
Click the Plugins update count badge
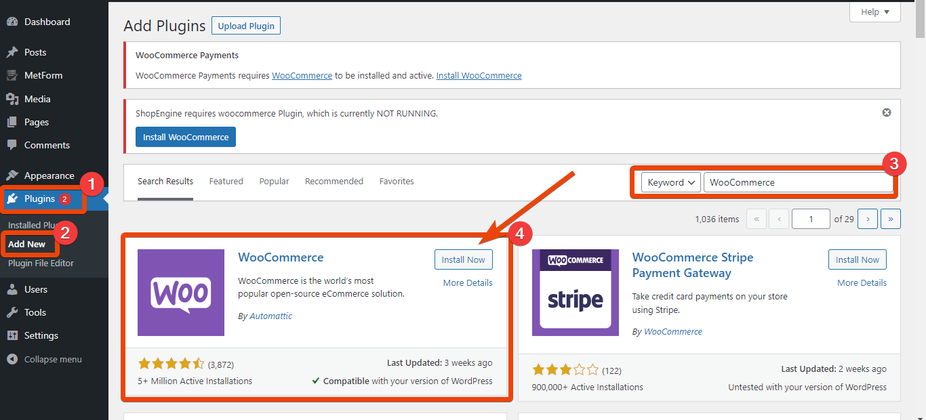click(65, 199)
